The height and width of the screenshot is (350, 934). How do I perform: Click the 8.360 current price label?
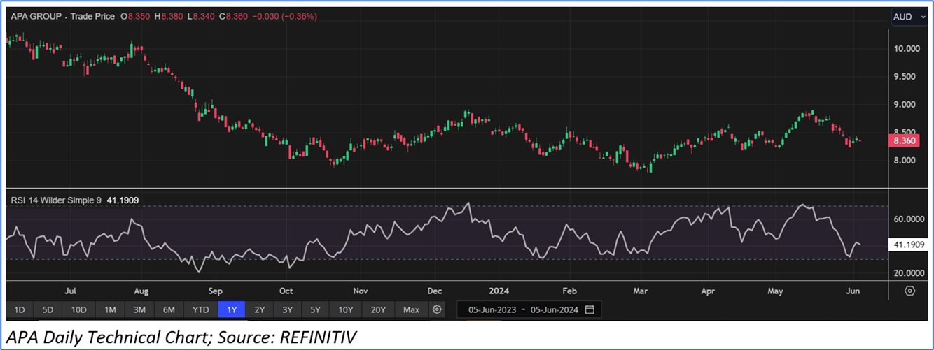(904, 141)
